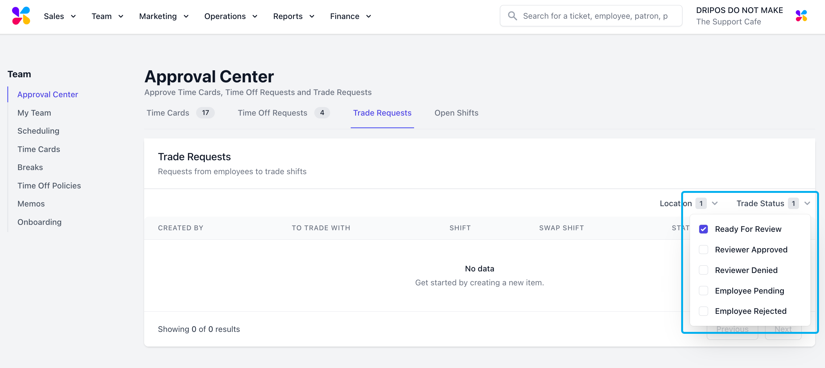Click the Time Off Requests count badge 4

coord(322,113)
